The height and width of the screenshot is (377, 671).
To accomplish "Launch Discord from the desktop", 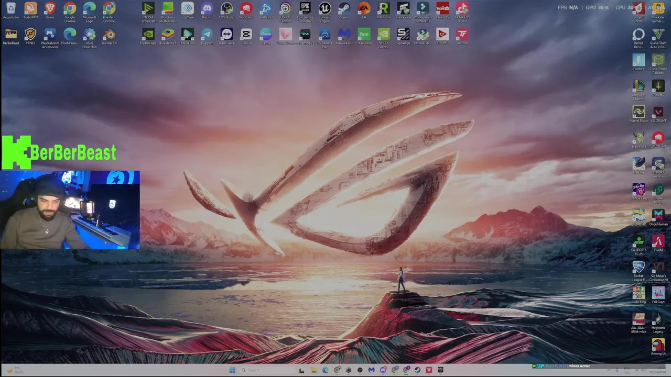I will (207, 10).
